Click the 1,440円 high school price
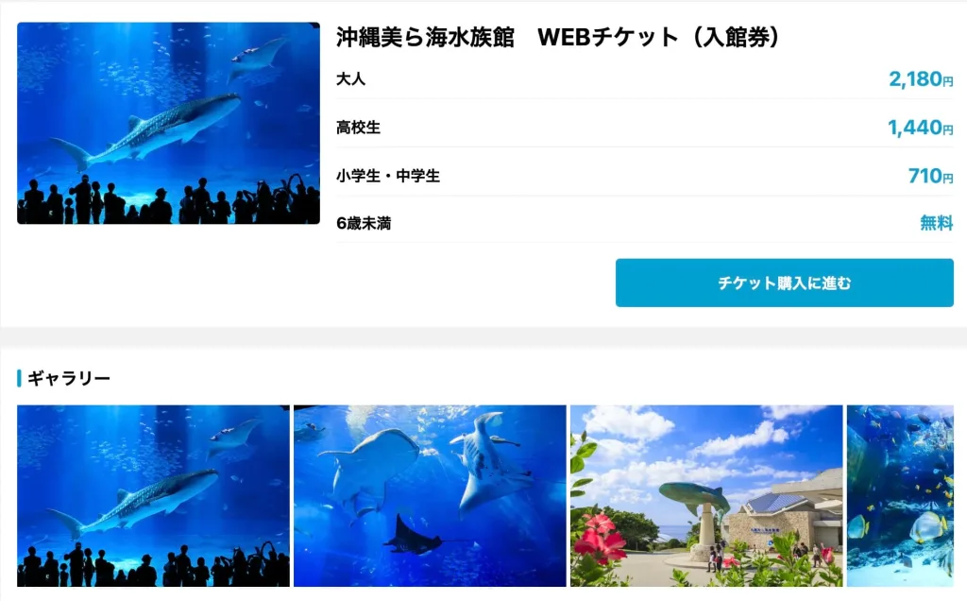Image resolution: width=967 pixels, height=601 pixels. (920, 128)
